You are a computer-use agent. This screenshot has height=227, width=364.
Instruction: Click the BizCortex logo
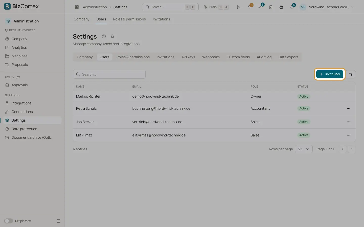click(x=21, y=6)
